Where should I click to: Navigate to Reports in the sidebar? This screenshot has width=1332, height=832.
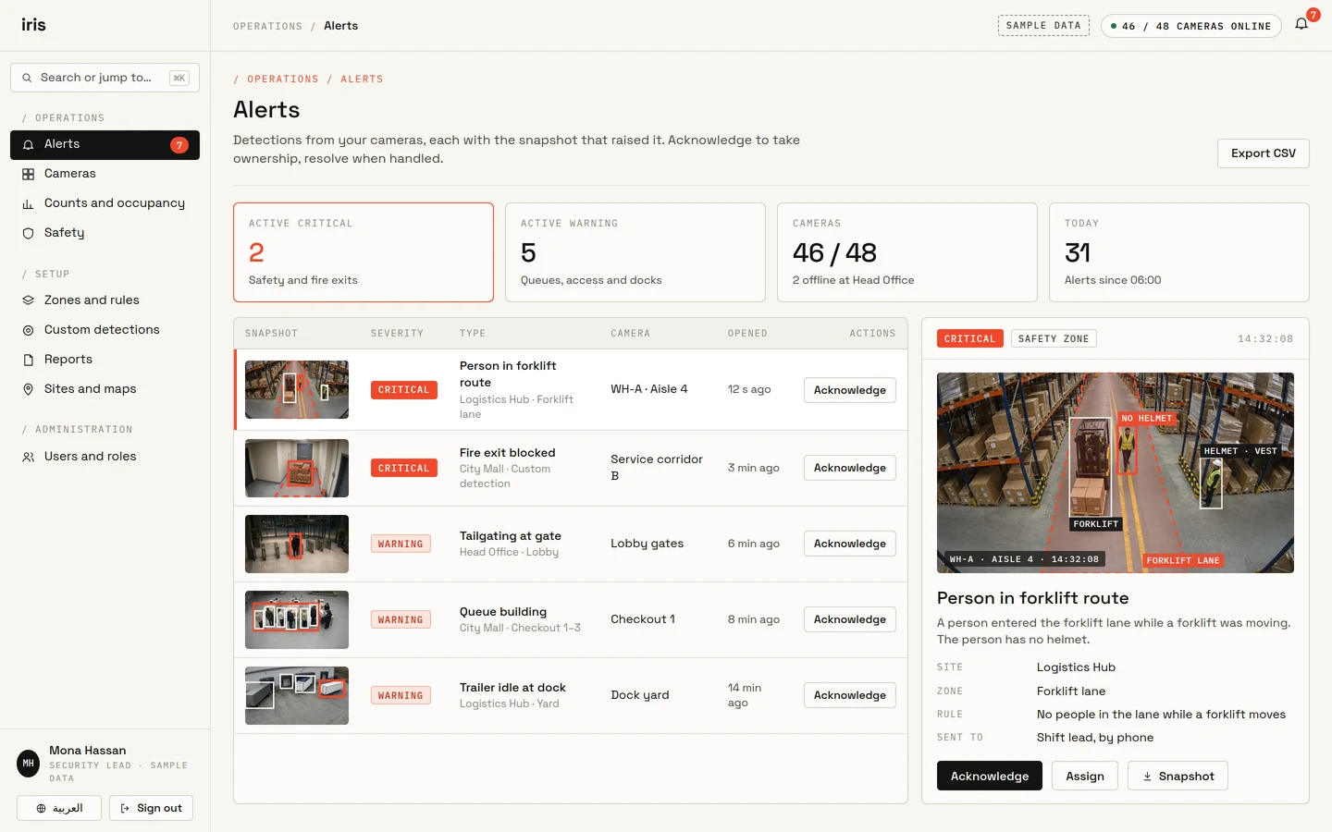tap(105, 360)
